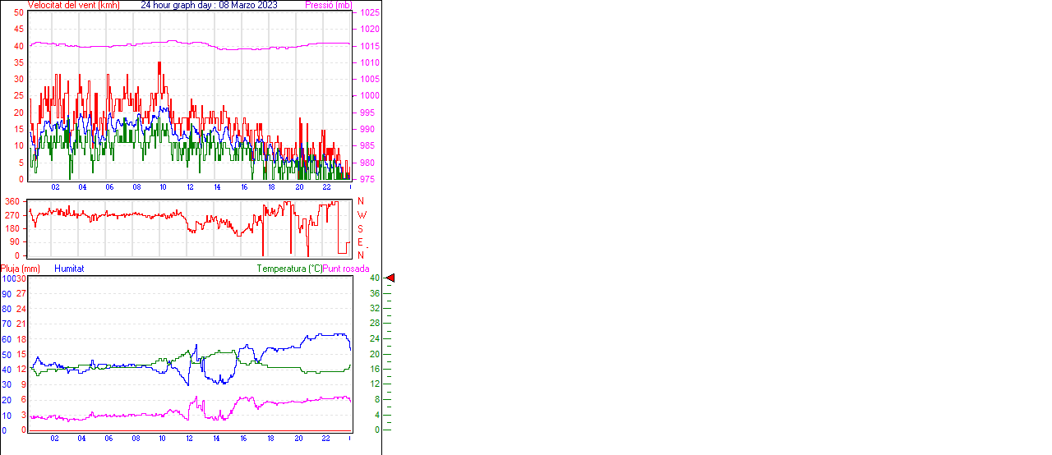
Task: Click the 'Pluja (mm)' legend label
Action: pos(21,269)
